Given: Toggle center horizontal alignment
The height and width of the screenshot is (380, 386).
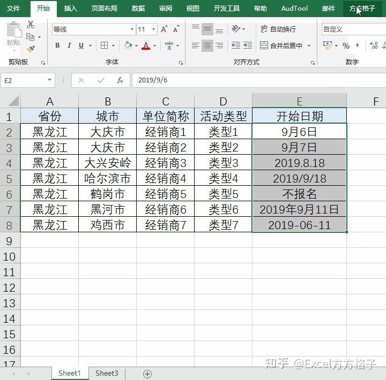Looking at the screenshot, I should (x=207, y=45).
